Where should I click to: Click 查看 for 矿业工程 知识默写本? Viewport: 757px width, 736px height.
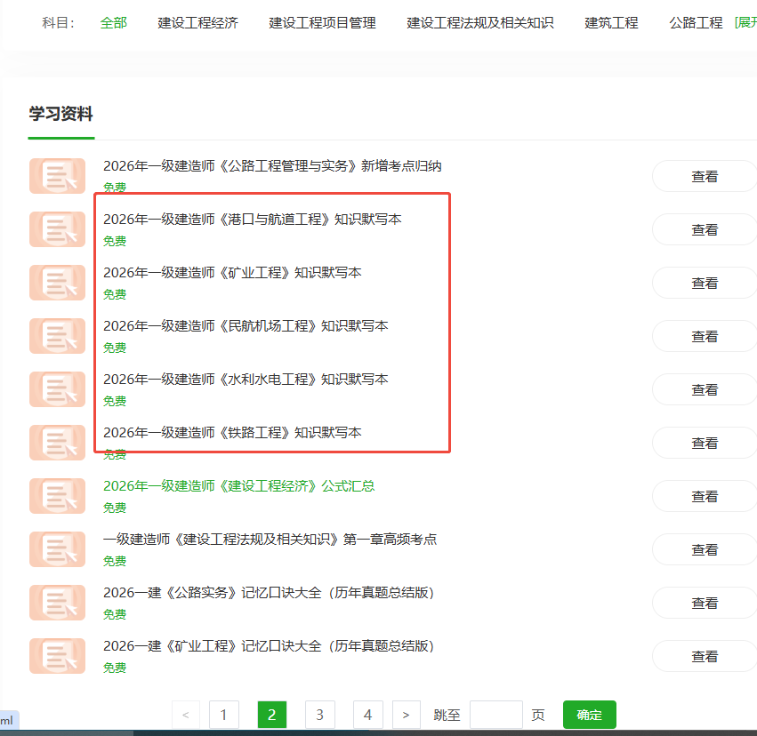click(705, 284)
